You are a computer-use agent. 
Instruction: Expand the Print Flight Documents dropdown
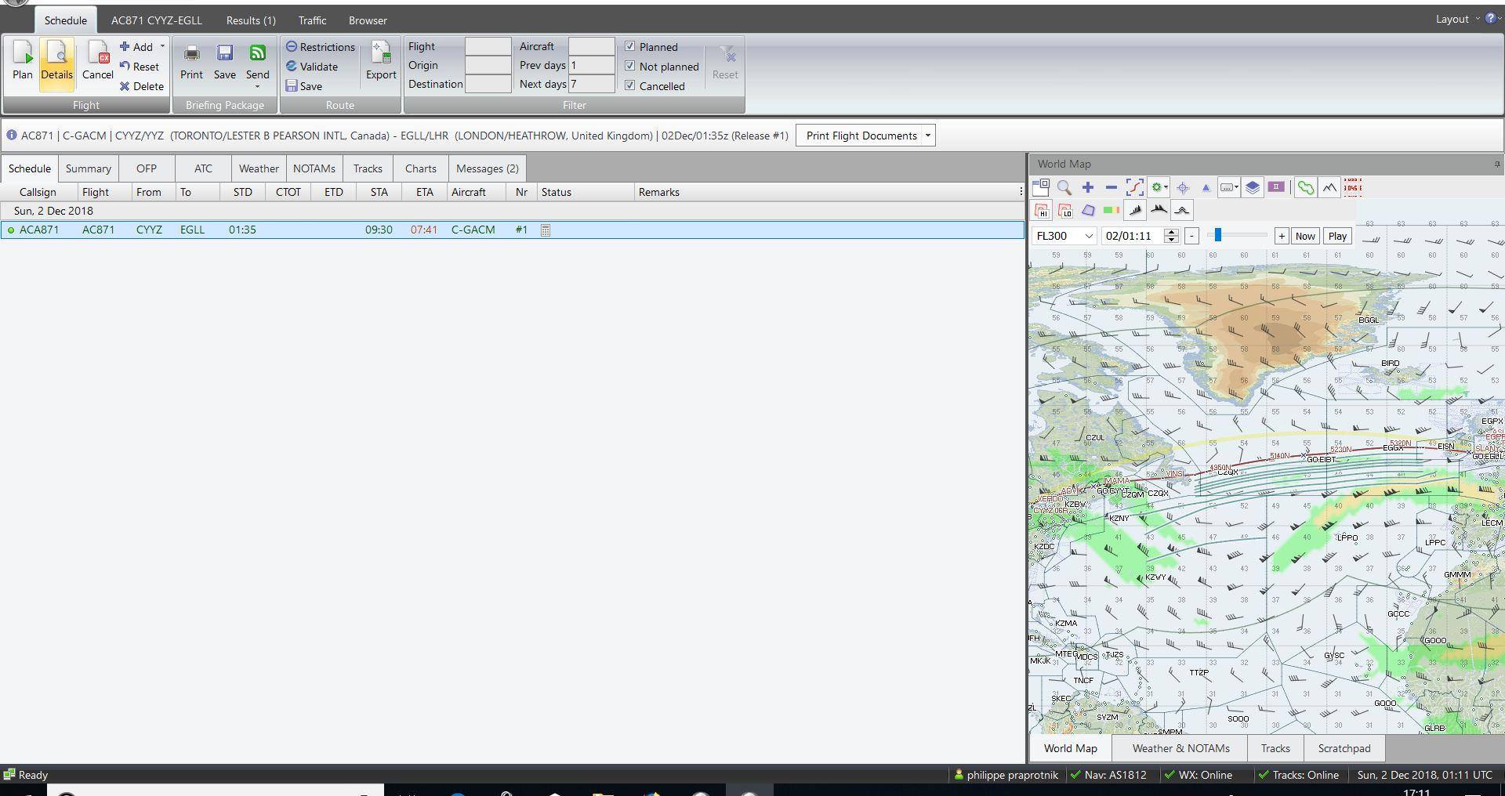coord(927,135)
